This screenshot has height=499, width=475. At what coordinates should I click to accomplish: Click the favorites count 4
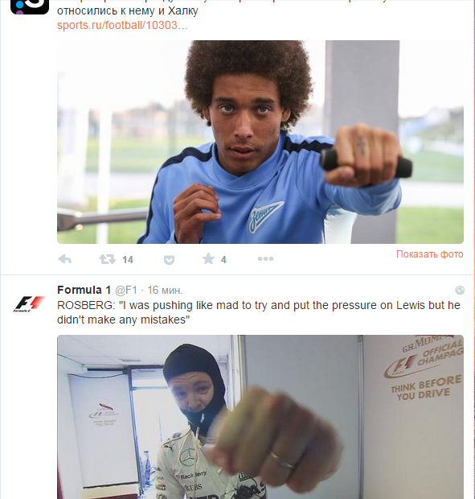click(223, 260)
